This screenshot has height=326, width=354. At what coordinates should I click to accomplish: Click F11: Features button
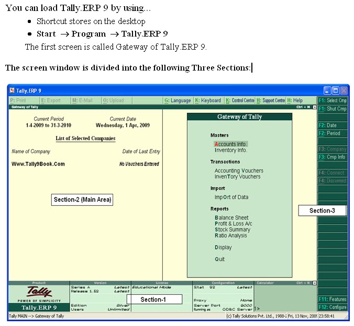pos(333,299)
